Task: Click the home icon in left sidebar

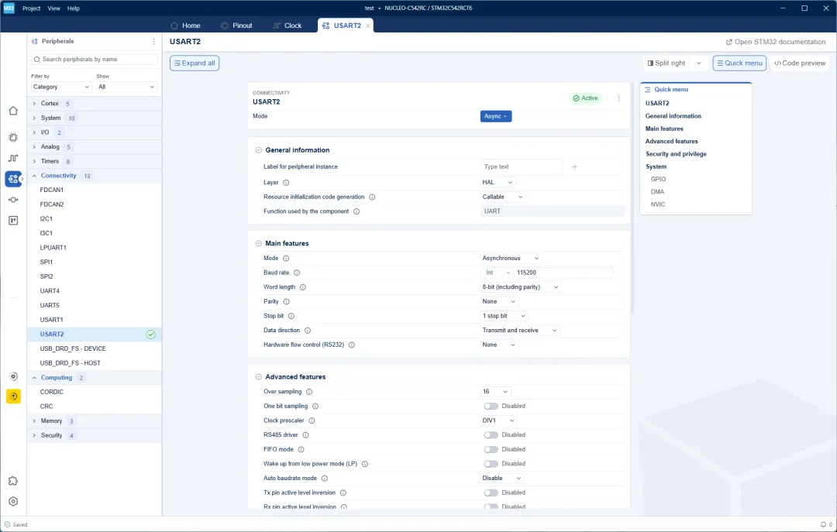Action: (13, 111)
